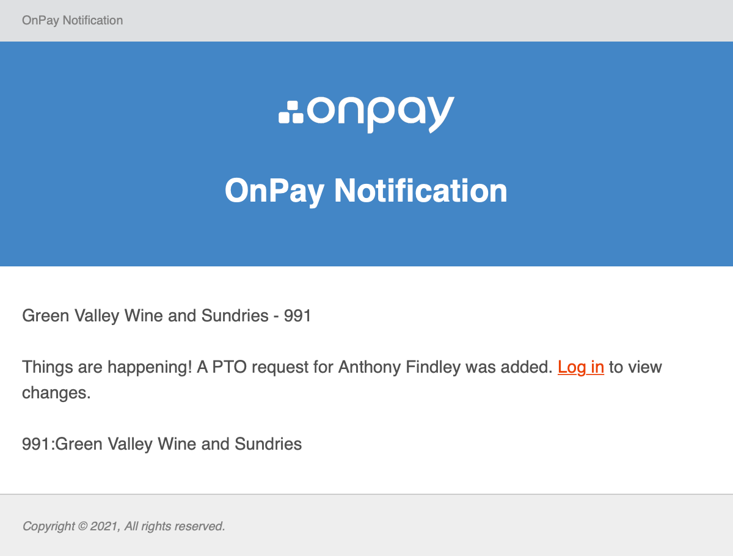Screen dimensions: 733x556
Task: Click the onpay wordmark in banner
Action: click(x=381, y=114)
